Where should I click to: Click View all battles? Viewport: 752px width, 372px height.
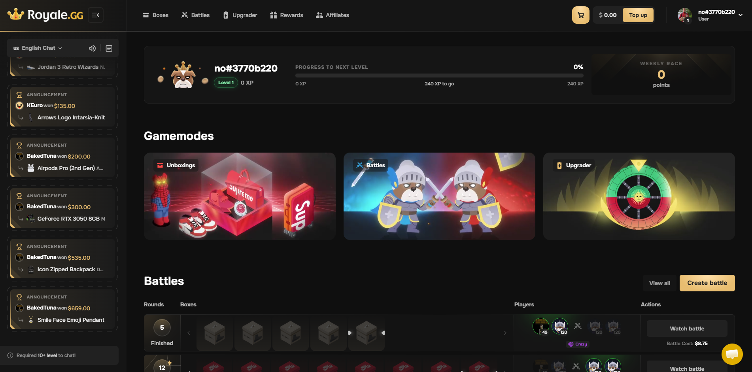click(659, 283)
